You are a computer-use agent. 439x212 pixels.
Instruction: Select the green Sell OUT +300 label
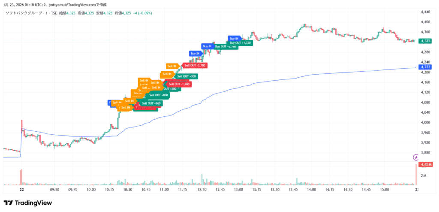[187, 76]
